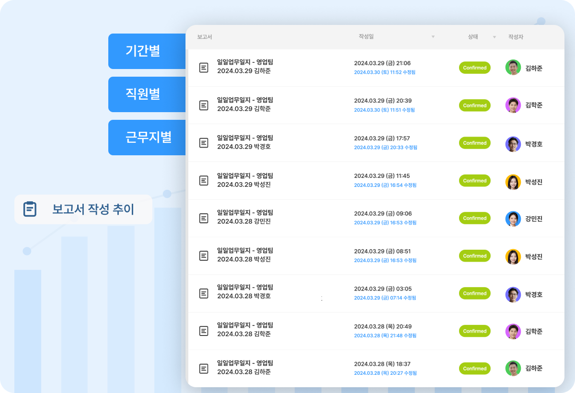Select the report icon for 2024.03.28 박경호 log
The width and height of the screenshot is (575, 393).
point(204,293)
